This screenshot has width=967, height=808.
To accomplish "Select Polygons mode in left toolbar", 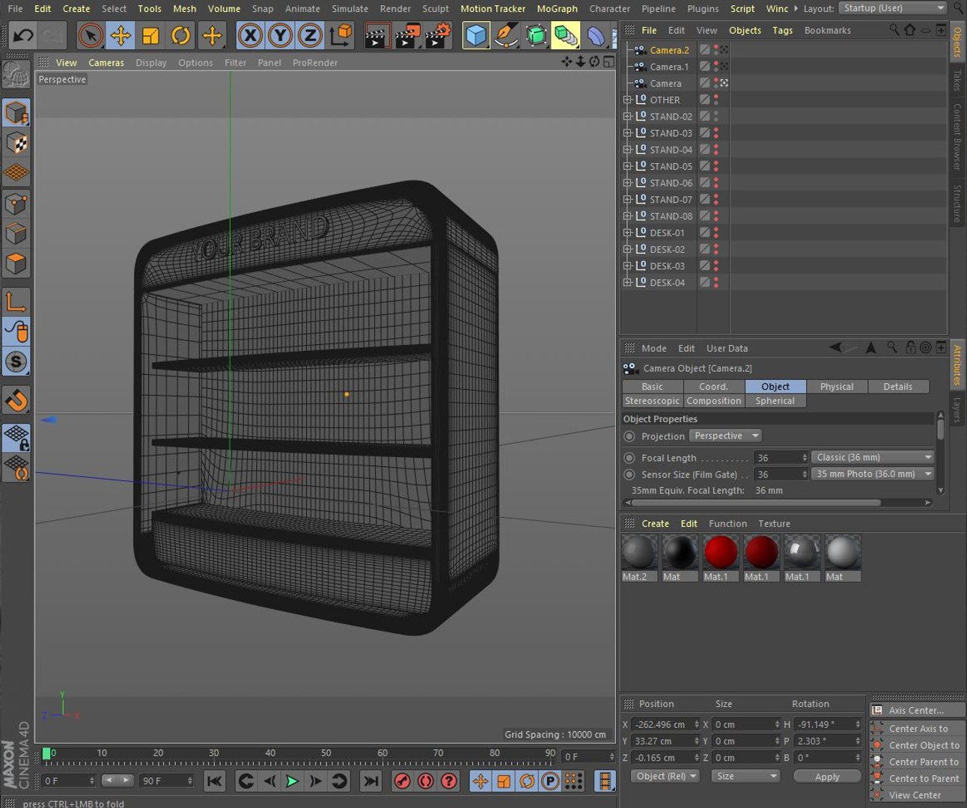I will click(x=16, y=263).
